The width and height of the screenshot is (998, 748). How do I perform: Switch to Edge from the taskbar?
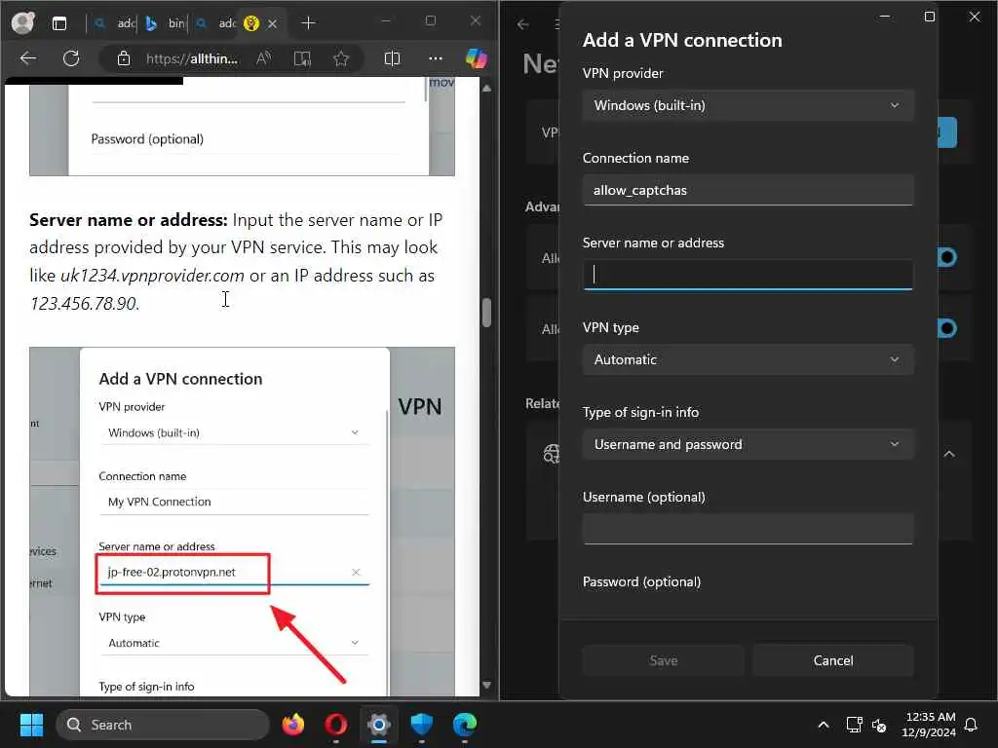pyautogui.click(x=465, y=725)
